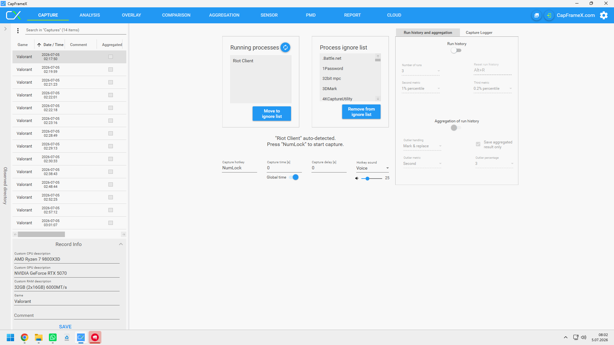Toggle the Run history switch

tap(456, 50)
